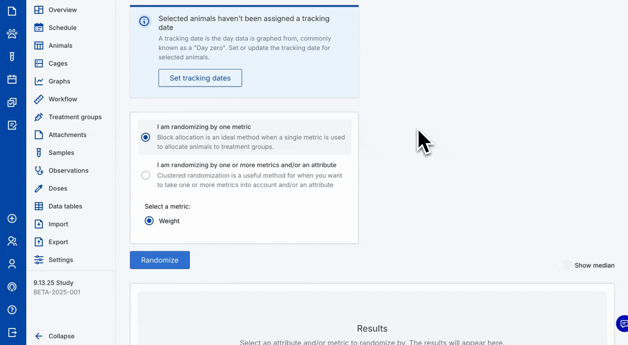This screenshot has height=345, width=628.
Task: Open the team members icon near bottom rail
Action: tap(12, 241)
